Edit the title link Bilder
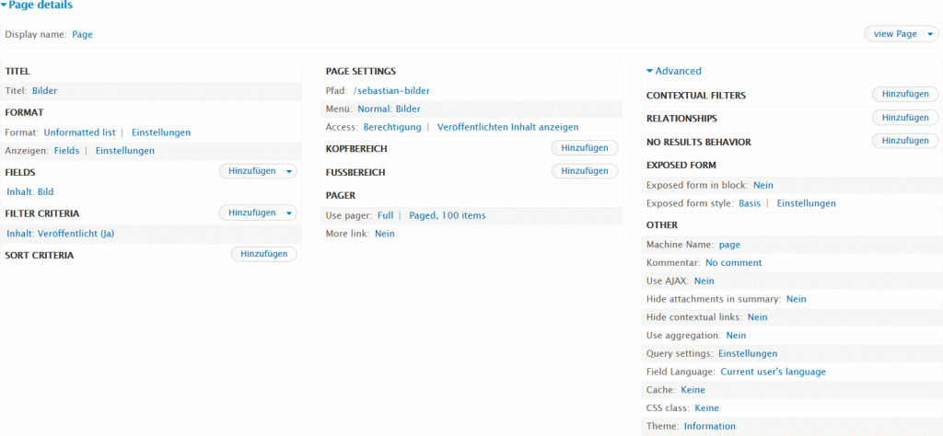The height and width of the screenshot is (436, 943). pyautogui.click(x=45, y=91)
